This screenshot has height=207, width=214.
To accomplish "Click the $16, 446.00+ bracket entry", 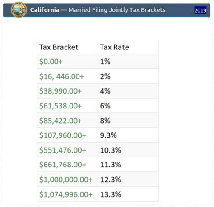I will click(x=61, y=76).
